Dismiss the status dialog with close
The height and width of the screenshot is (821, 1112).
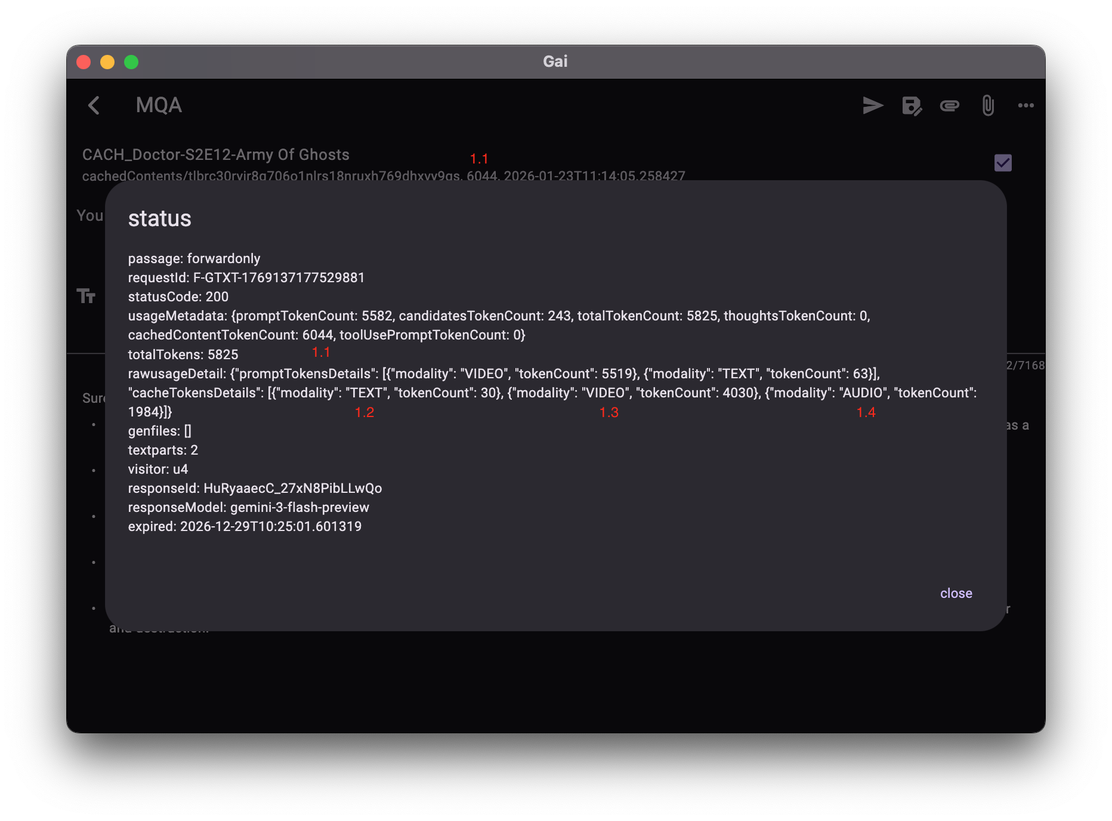click(x=956, y=593)
